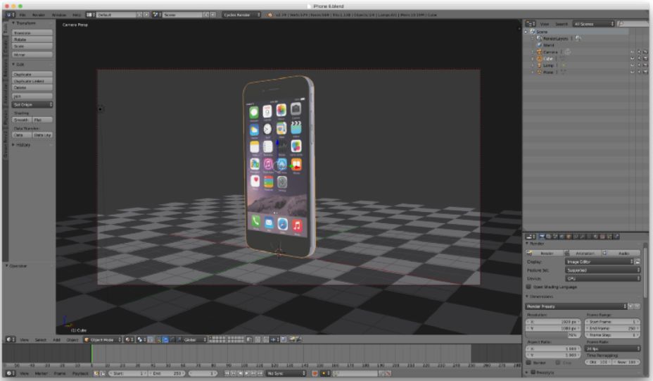Click the Scale tool button

32,46
